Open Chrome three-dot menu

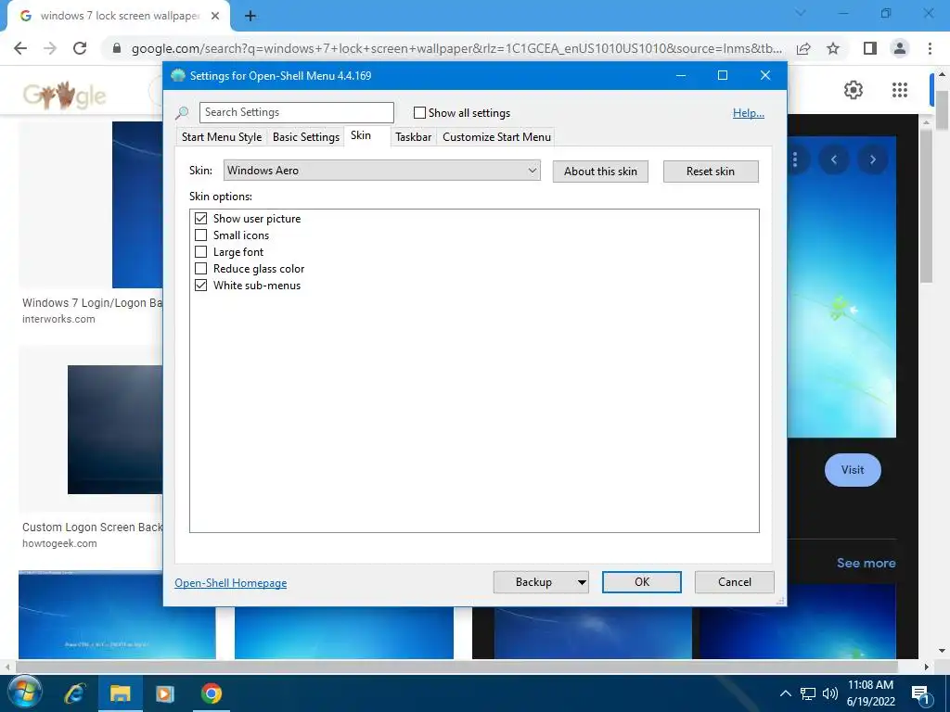click(x=930, y=48)
